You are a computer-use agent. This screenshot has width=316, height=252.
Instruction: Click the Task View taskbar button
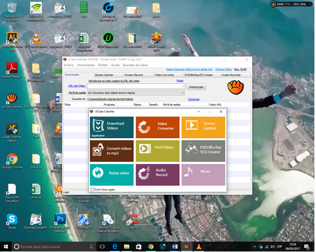click(102, 247)
